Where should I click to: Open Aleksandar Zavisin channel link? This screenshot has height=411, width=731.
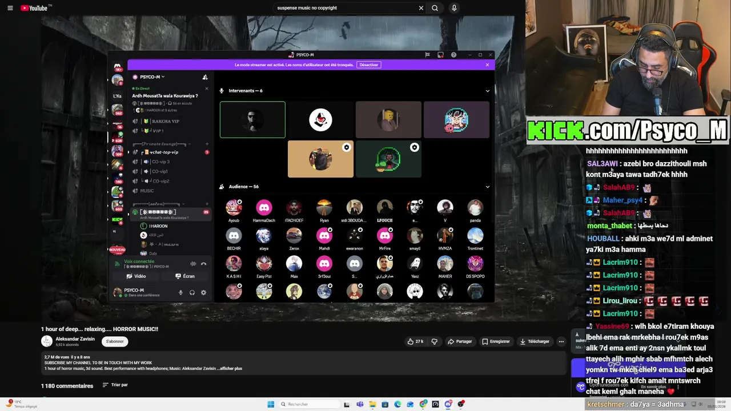point(75,339)
